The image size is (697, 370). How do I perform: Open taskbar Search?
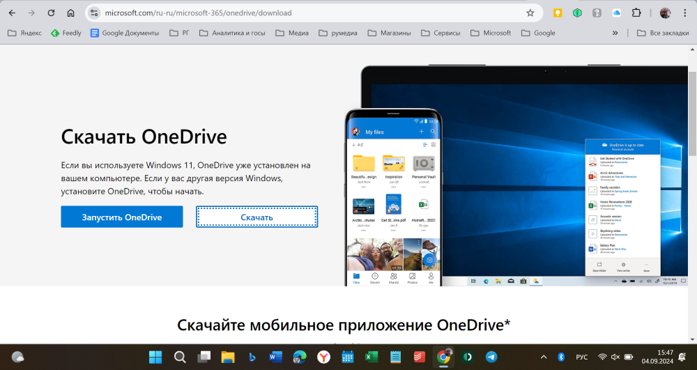point(180,357)
